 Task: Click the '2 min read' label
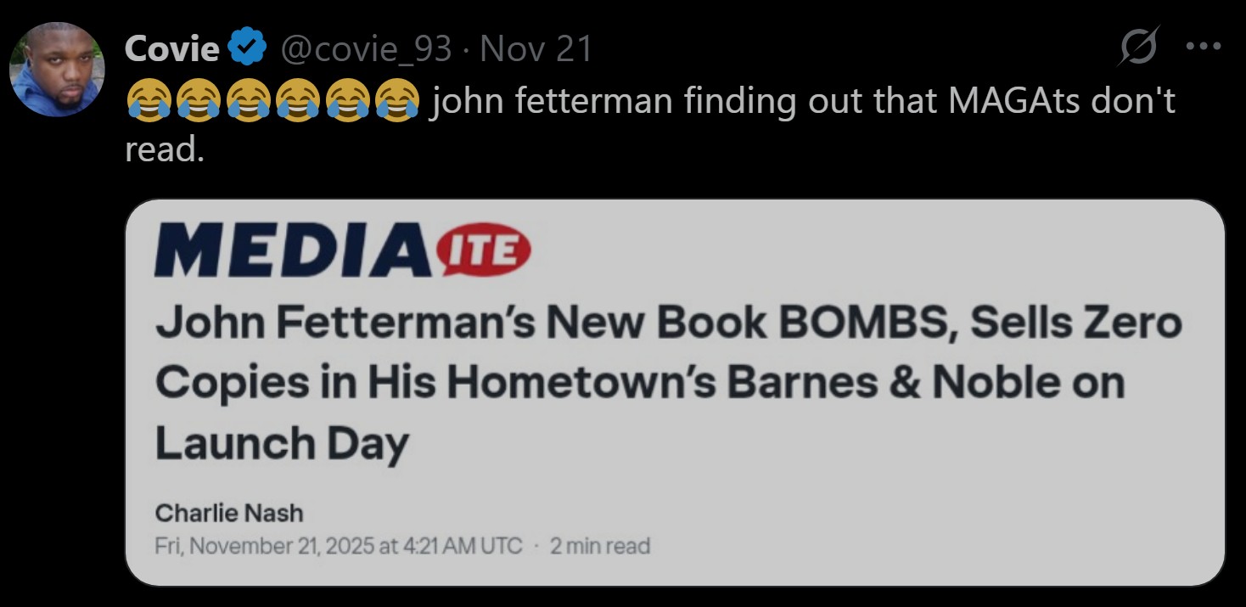coord(600,545)
